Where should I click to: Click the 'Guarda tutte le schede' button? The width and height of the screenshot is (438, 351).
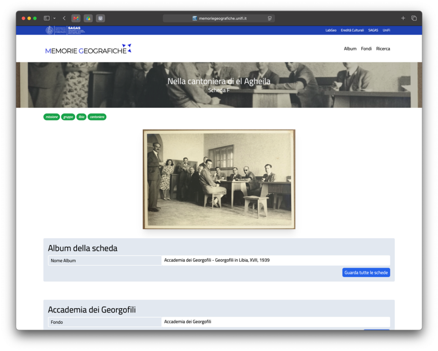(366, 273)
